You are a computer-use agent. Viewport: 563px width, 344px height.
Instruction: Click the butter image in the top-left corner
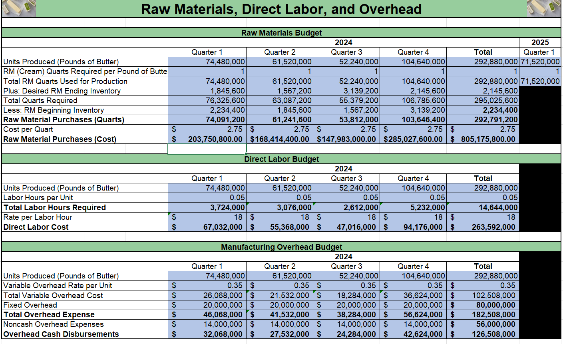tap(18, 9)
